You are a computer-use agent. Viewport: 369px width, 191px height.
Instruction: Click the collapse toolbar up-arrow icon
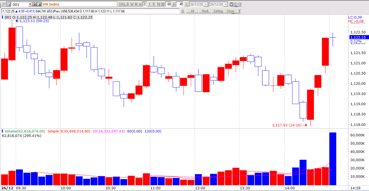click(x=239, y=11)
